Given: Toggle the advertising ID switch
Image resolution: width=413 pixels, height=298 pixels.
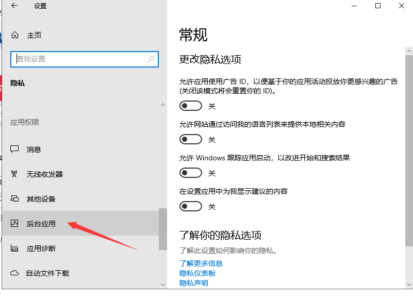Looking at the screenshot, I should 191,106.
